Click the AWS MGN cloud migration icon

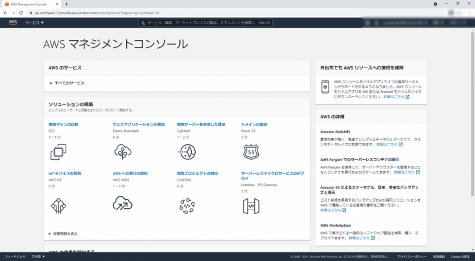123,204
